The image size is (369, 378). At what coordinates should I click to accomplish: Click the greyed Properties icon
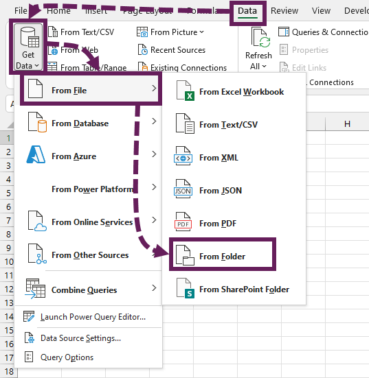[284, 49]
